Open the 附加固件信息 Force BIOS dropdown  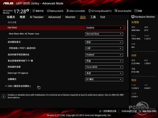pyautogui.click(x=104, y=67)
